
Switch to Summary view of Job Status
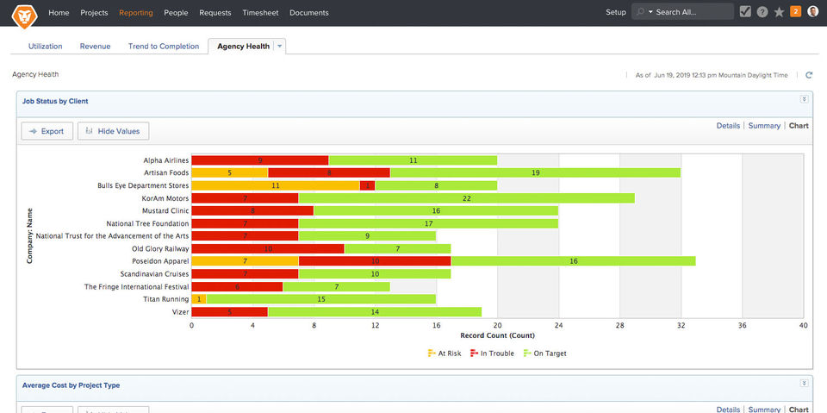(764, 126)
